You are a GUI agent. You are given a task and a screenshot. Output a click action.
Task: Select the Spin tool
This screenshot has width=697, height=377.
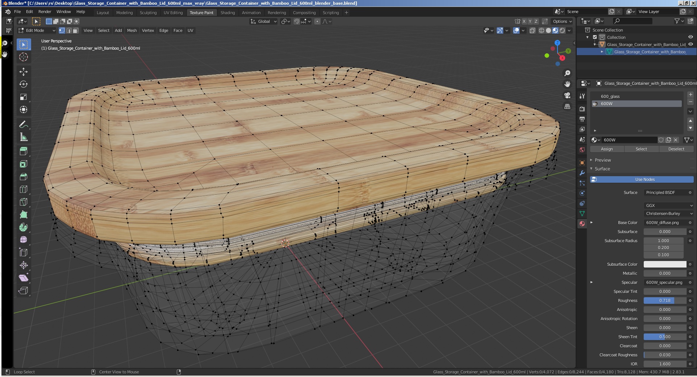click(24, 227)
